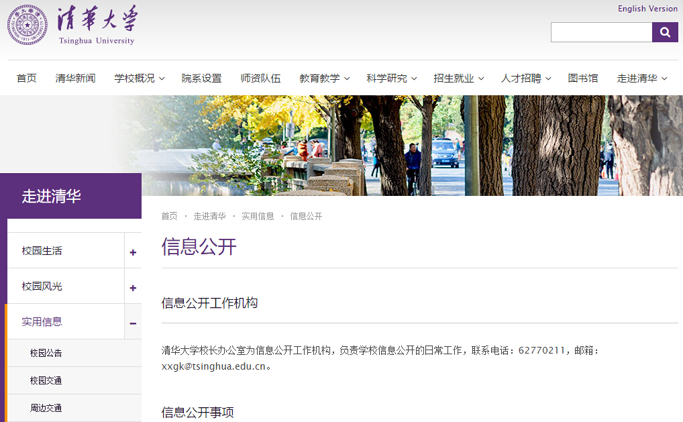Click 信息公开 in the breadcrumb
The image size is (683, 422).
click(306, 217)
